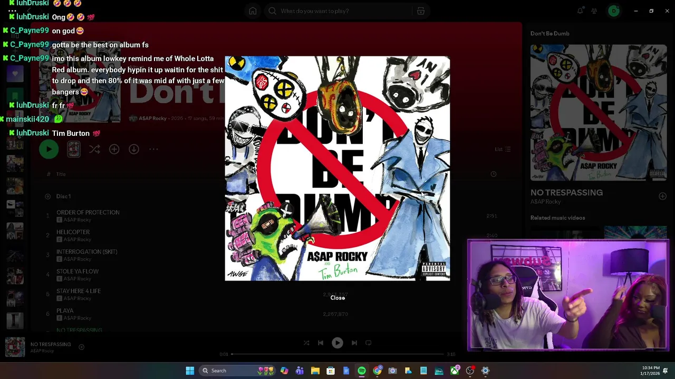Viewport: 675px width, 379px height.
Task: Open the green profile avatar menu
Action: (613, 11)
